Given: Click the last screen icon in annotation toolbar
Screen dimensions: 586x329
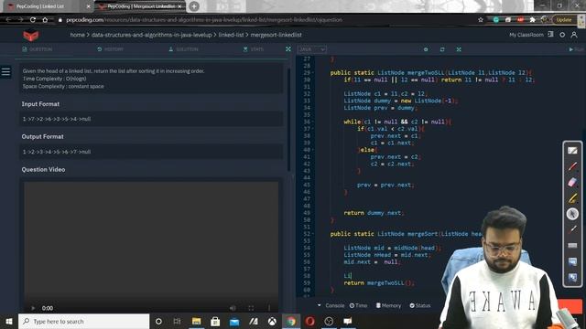Looking at the screenshot, I should 572,277.
